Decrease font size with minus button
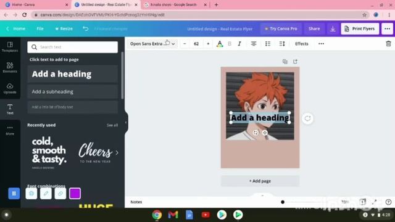The width and height of the screenshot is (395, 222). (185, 44)
